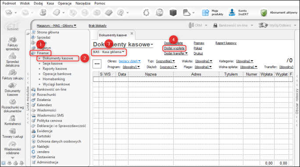The height and width of the screenshot is (167, 300).
Task: Open Towary i usługi shortcut
Action: click(x=12, y=133)
